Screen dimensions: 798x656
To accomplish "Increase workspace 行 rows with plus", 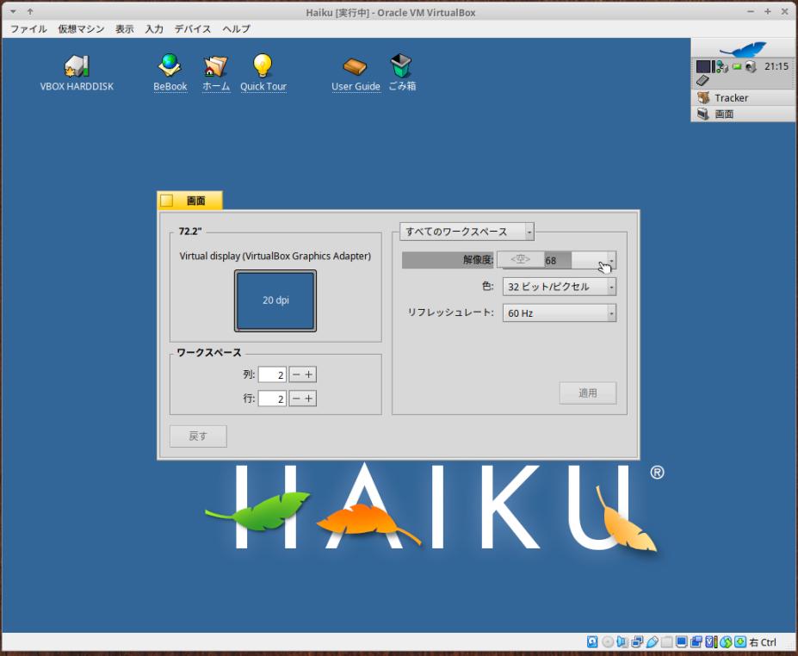I will click(x=309, y=399).
